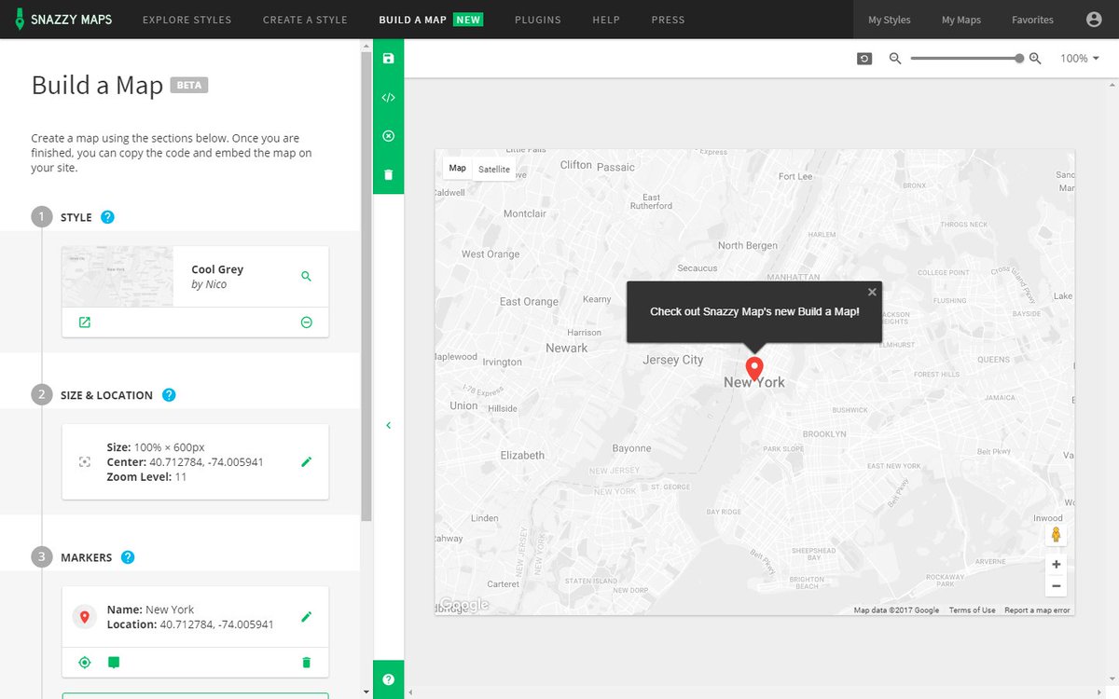Open the Press page
The image size is (1119, 699).
click(668, 20)
